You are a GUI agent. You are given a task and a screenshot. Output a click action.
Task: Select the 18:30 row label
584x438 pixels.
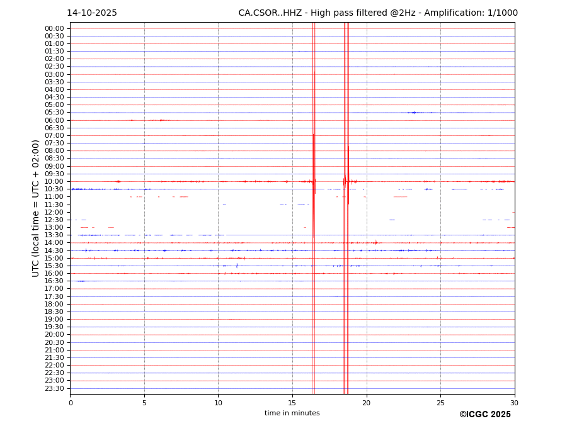54,312
